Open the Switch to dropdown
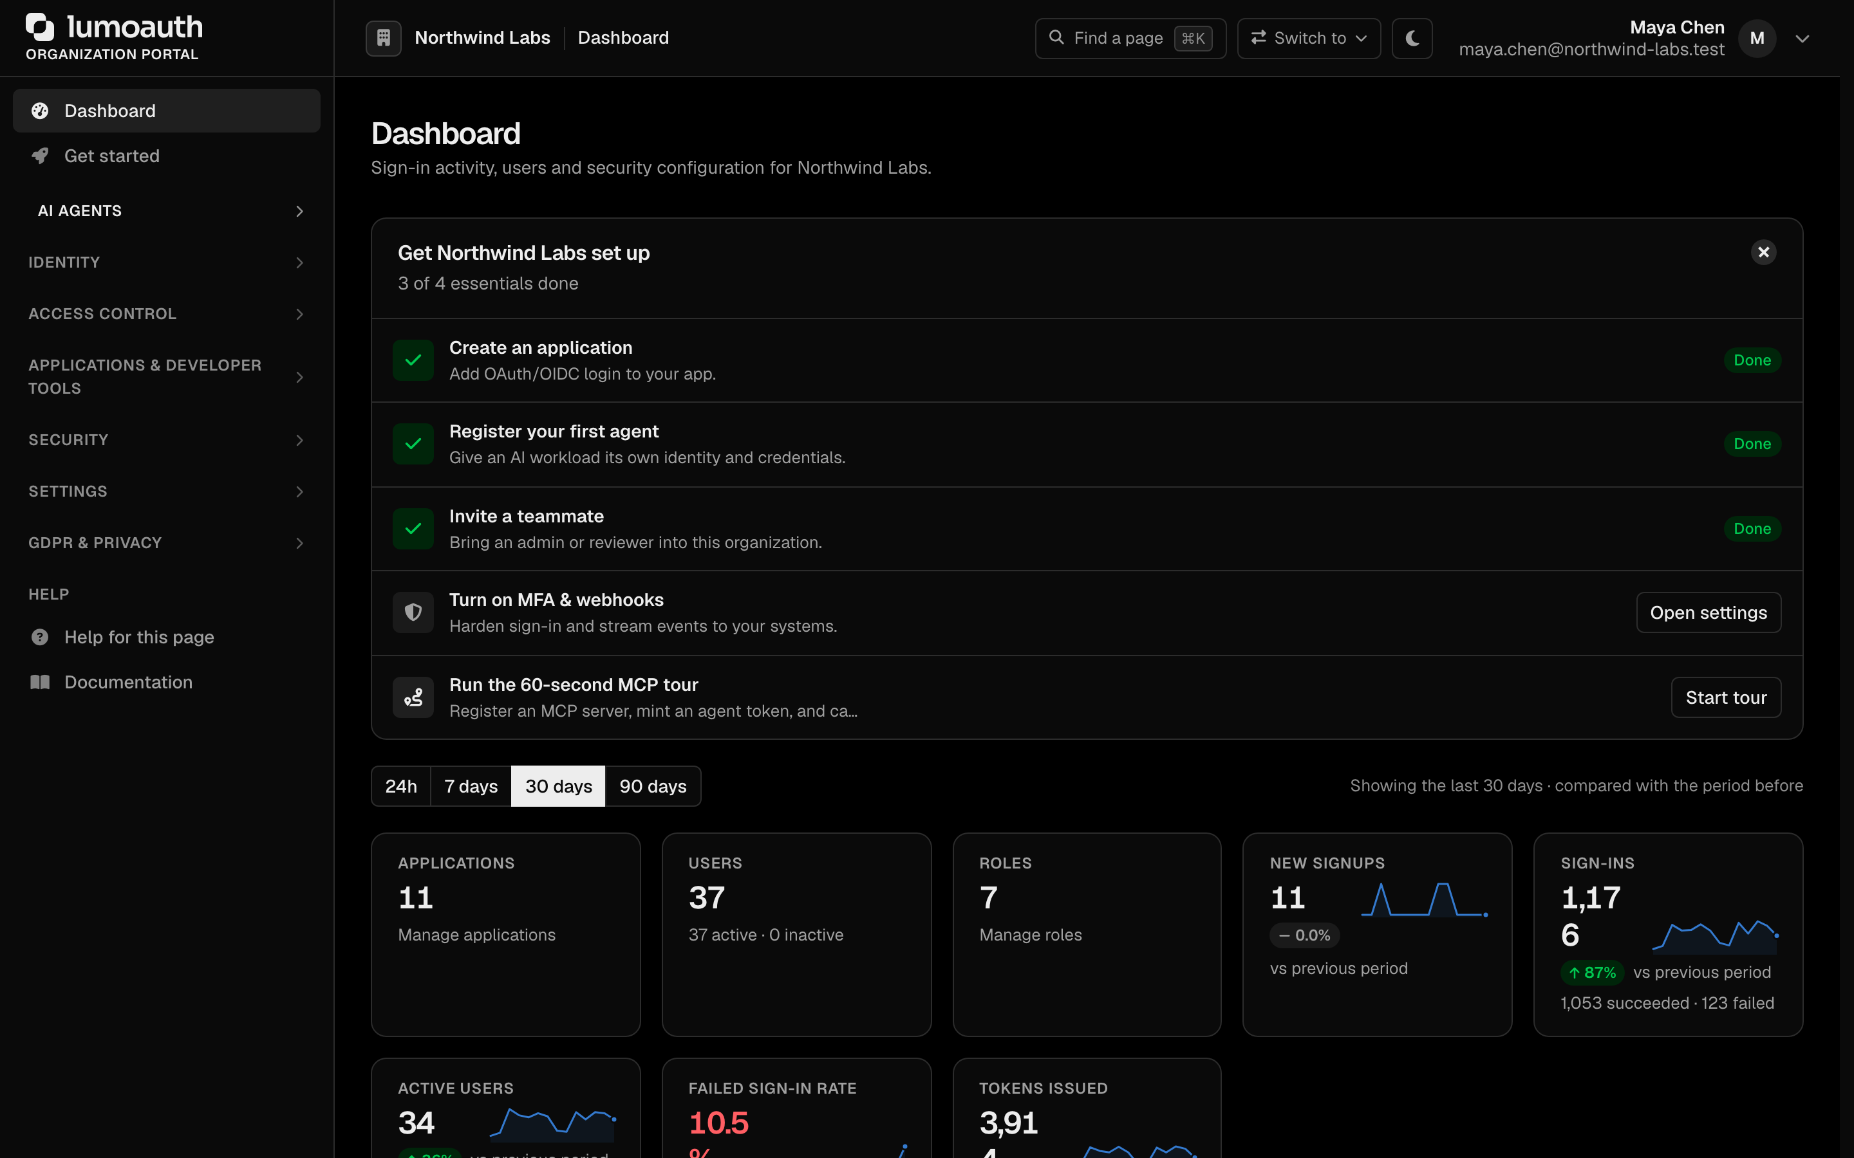Viewport: 1854px width, 1158px height. click(x=1309, y=37)
